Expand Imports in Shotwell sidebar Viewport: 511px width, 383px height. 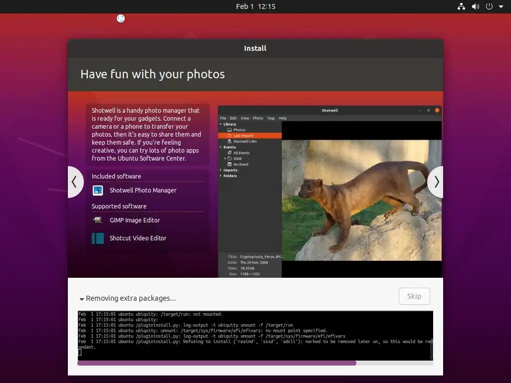pos(221,170)
